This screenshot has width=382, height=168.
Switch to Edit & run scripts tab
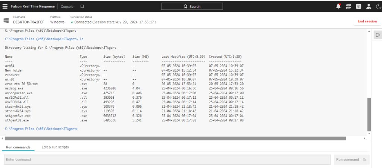[55, 147]
